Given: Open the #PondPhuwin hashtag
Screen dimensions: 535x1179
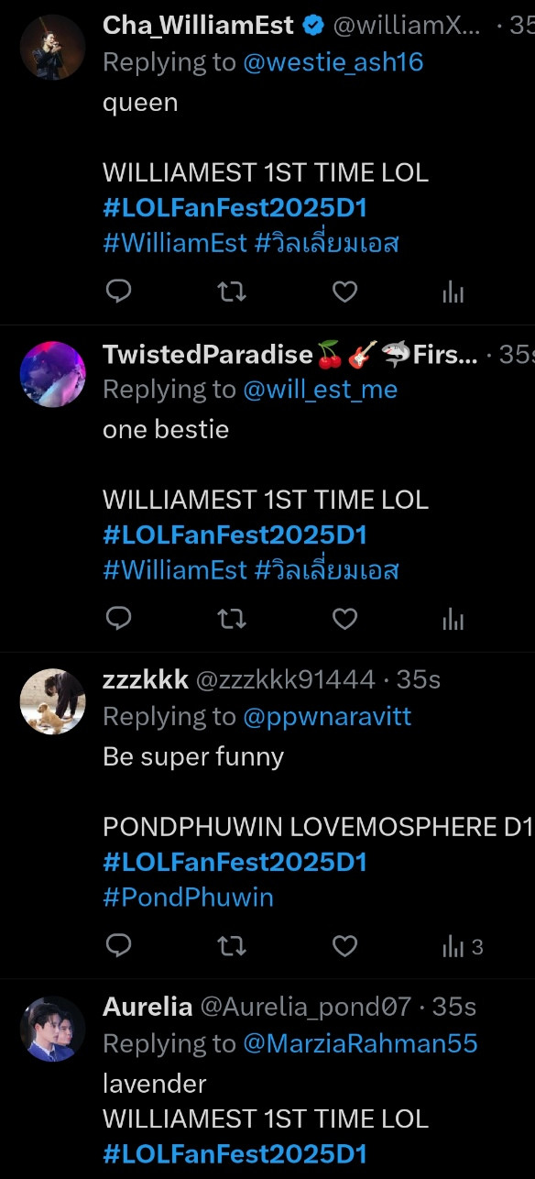Looking at the screenshot, I should click(x=188, y=897).
